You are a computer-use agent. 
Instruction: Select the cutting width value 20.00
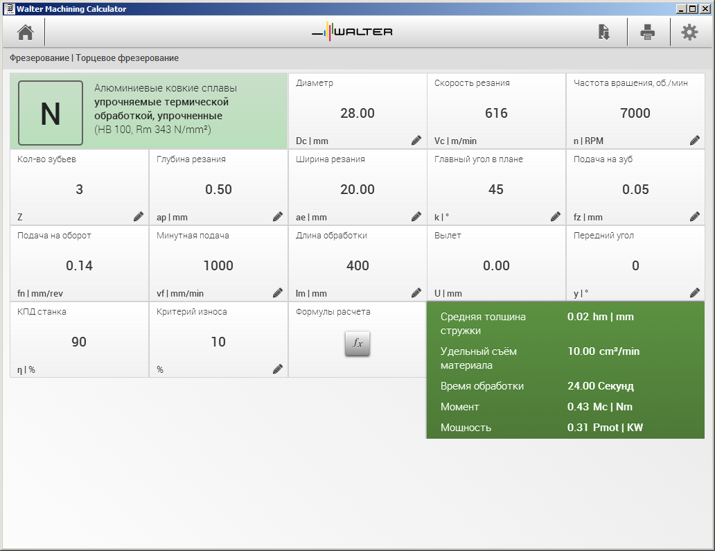click(357, 189)
